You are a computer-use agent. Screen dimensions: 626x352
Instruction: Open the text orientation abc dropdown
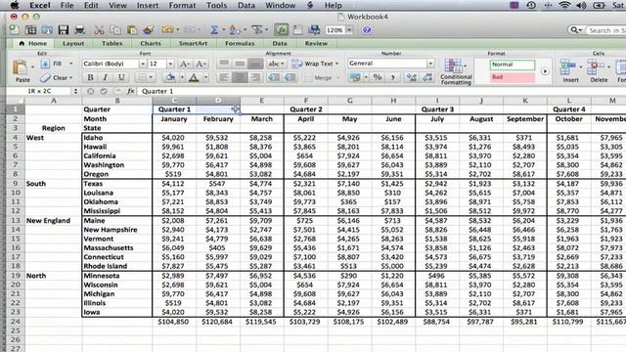(276, 64)
